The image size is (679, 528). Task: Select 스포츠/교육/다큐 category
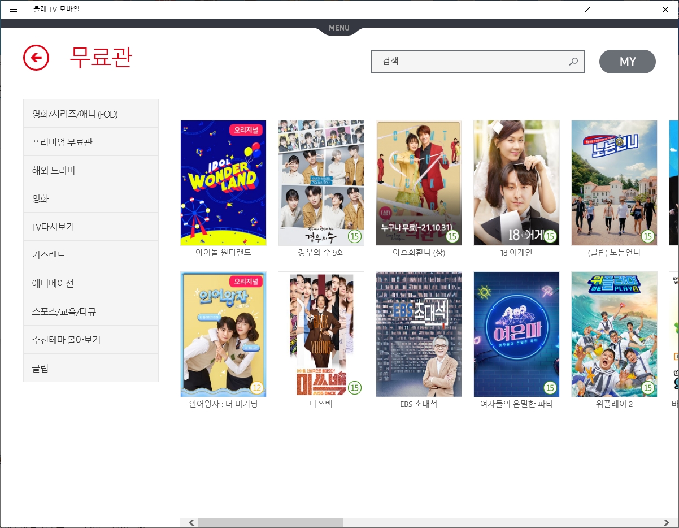91,311
